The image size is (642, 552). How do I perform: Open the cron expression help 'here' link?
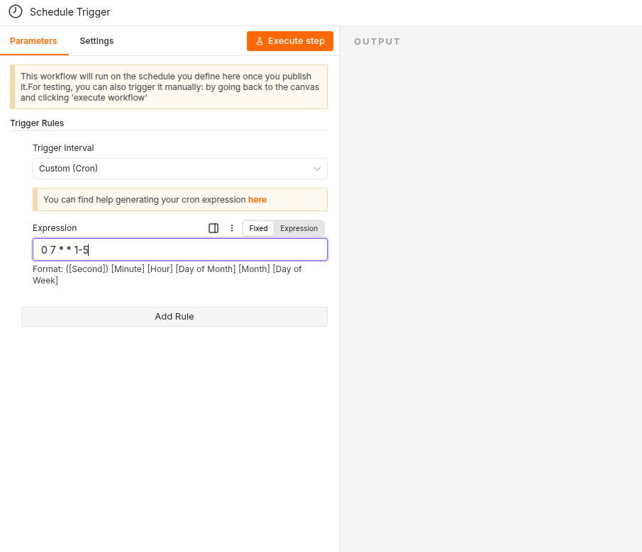[x=257, y=200]
